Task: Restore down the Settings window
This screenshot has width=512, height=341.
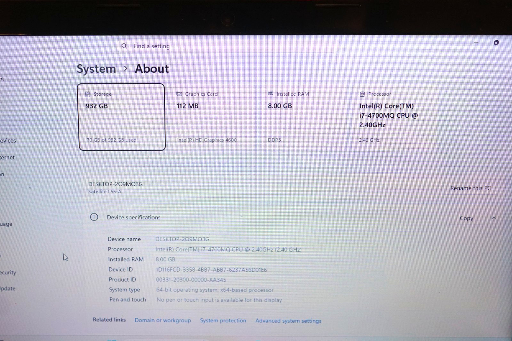Action: pyautogui.click(x=496, y=43)
